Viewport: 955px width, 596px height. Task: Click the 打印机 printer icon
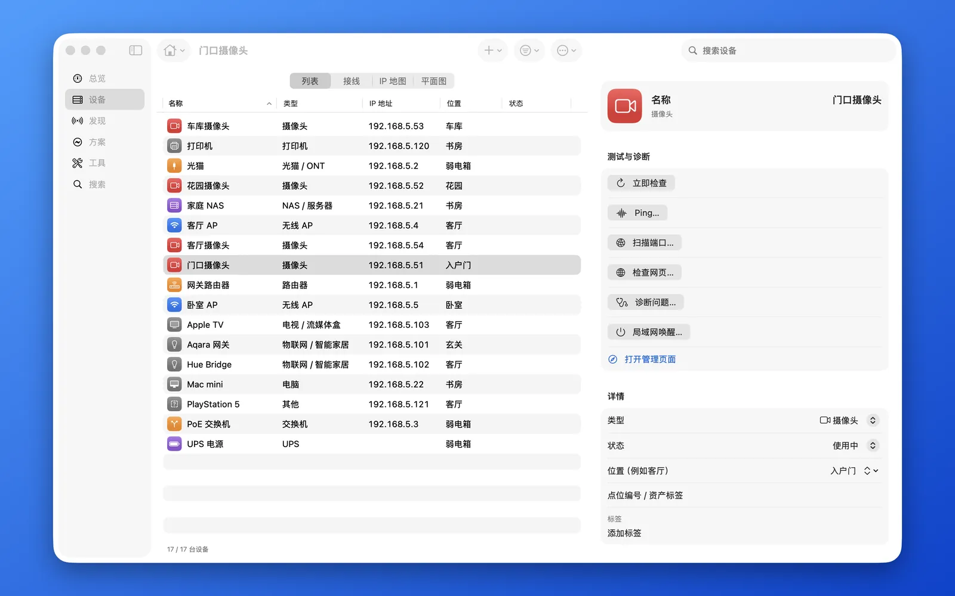coord(174,146)
